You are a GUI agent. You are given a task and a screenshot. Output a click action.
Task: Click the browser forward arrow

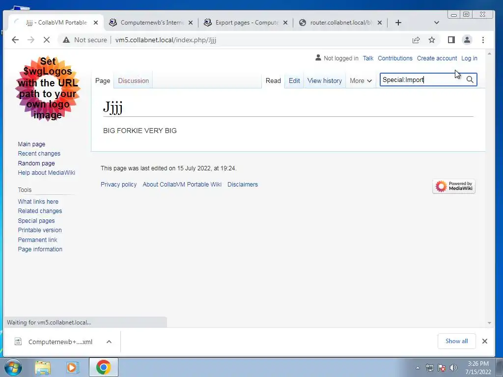click(31, 40)
